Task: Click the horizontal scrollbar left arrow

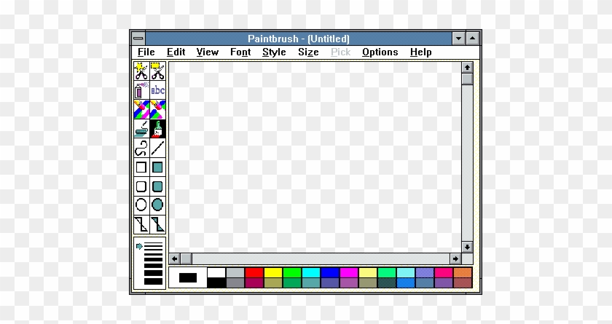Action: [x=174, y=259]
